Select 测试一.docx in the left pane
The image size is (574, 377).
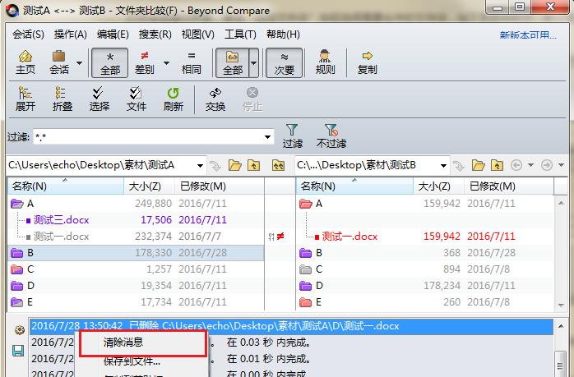coord(61,237)
